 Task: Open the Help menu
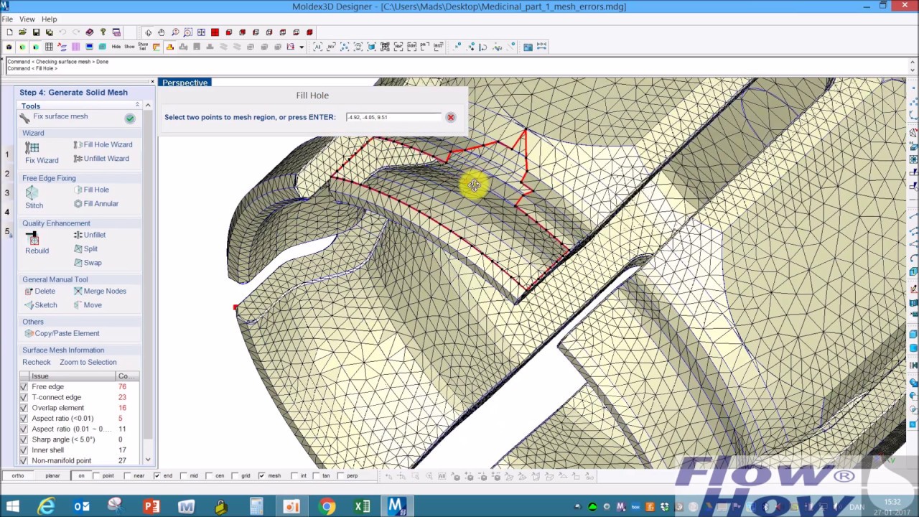point(49,19)
